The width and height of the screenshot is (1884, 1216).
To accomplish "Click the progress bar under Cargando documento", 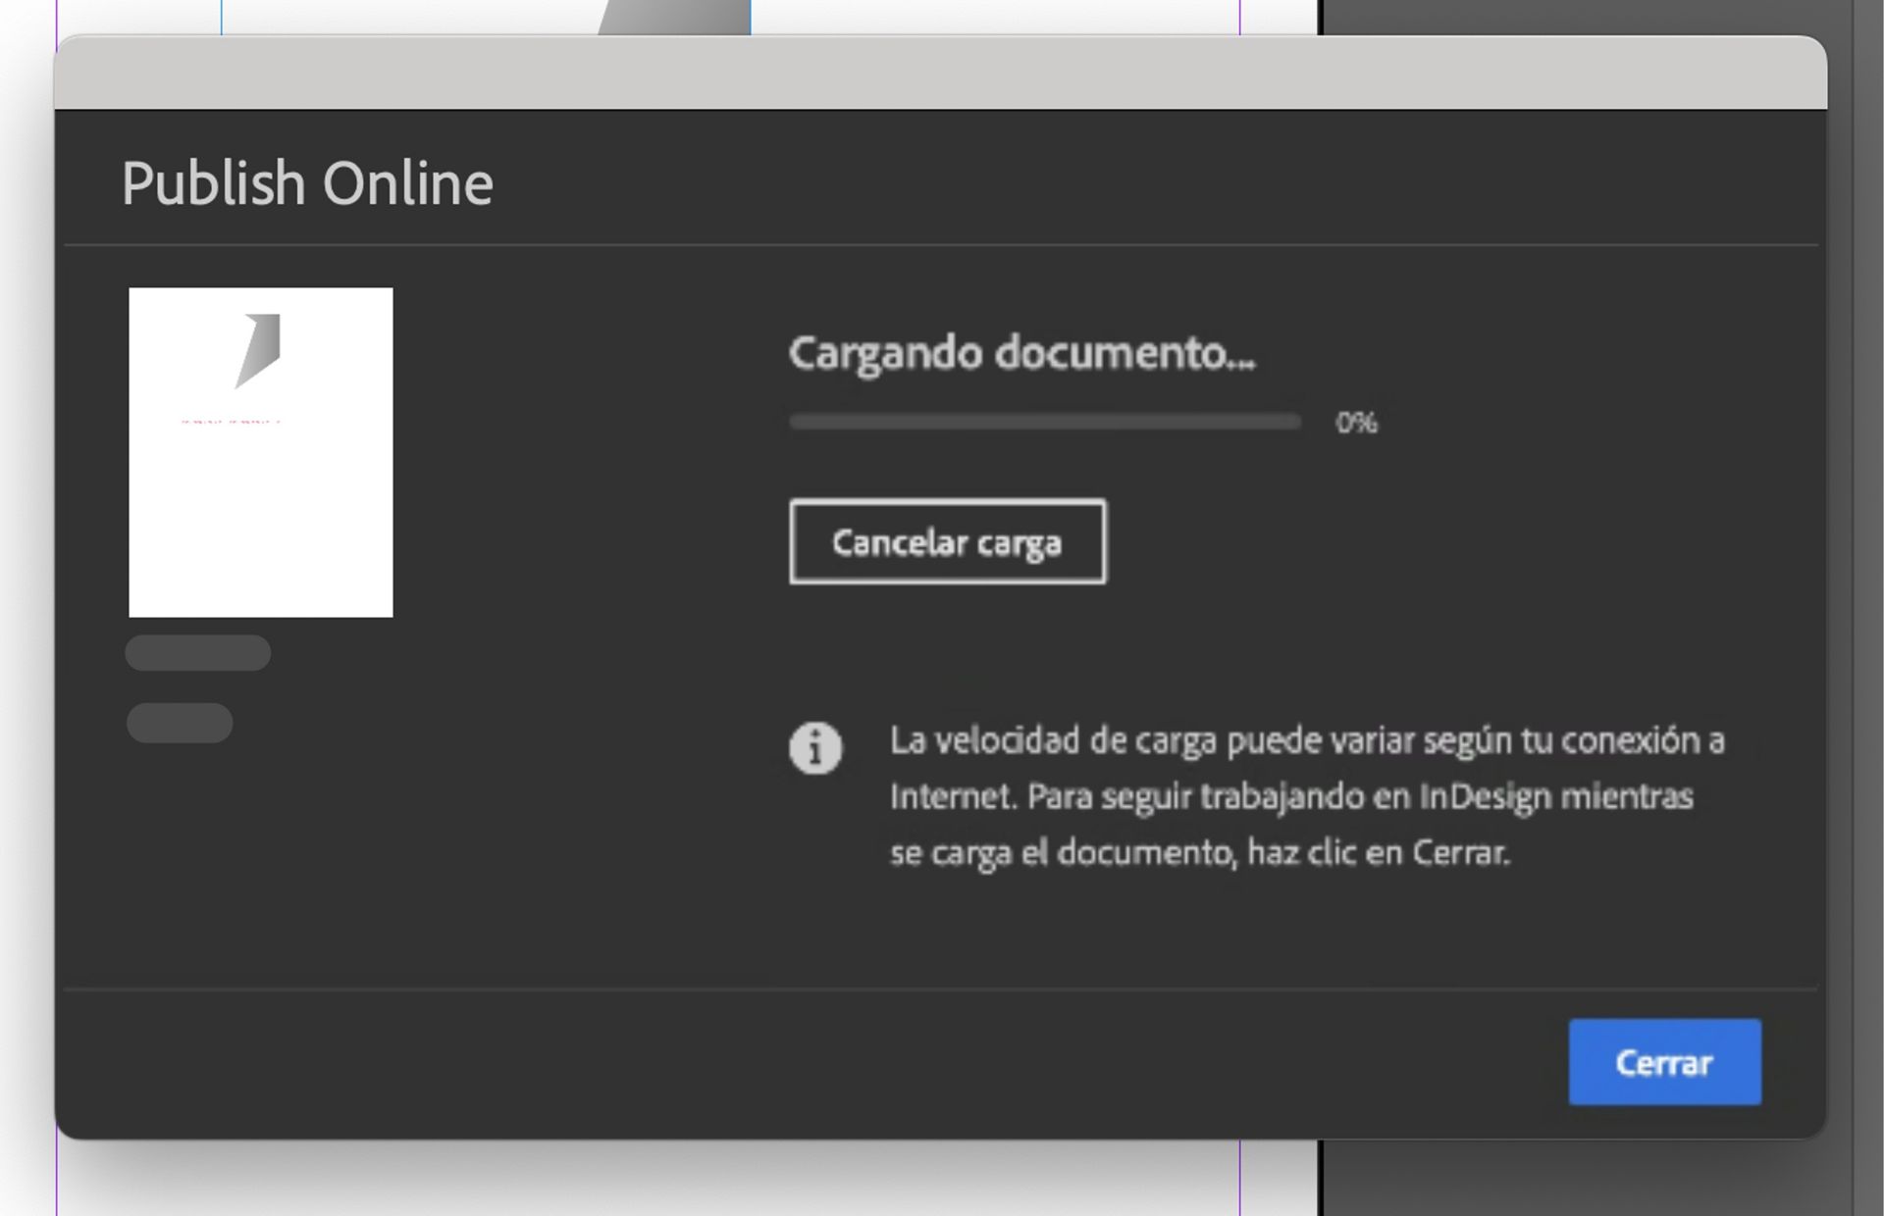I will (1045, 420).
